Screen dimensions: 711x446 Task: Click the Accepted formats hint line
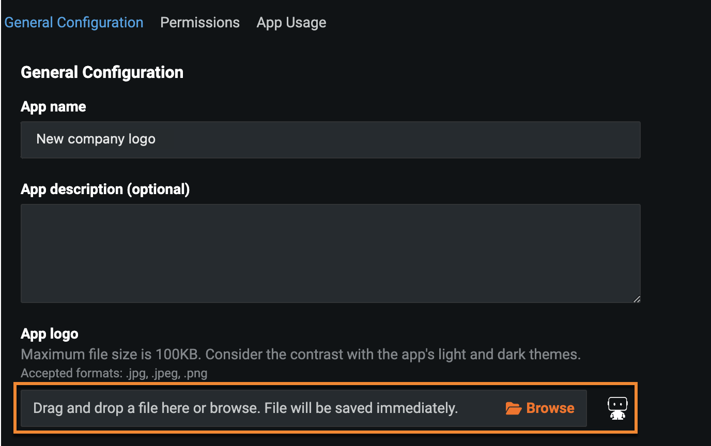(x=114, y=373)
